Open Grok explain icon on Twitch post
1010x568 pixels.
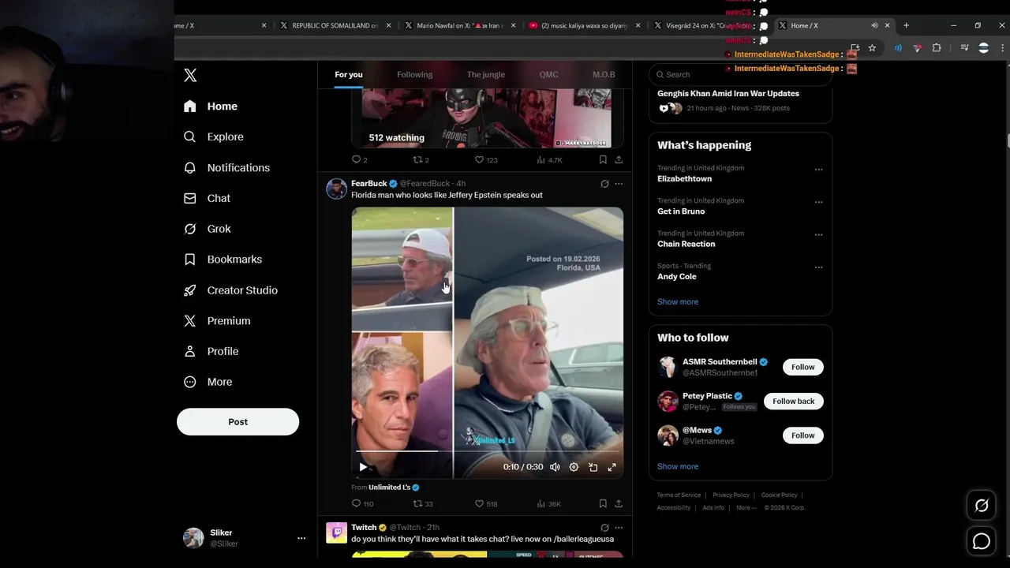604,528
